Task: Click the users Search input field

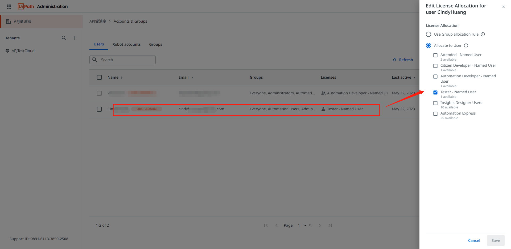Action: (122, 60)
